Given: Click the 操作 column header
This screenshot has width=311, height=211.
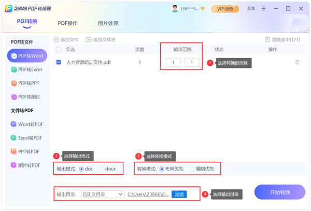Looking at the screenshot, I should [x=273, y=49].
